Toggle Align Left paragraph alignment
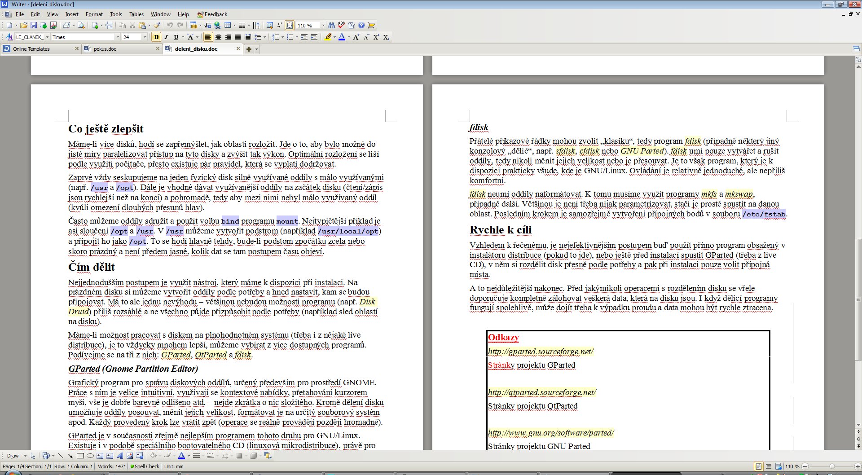The height and width of the screenshot is (475, 862). [x=208, y=37]
